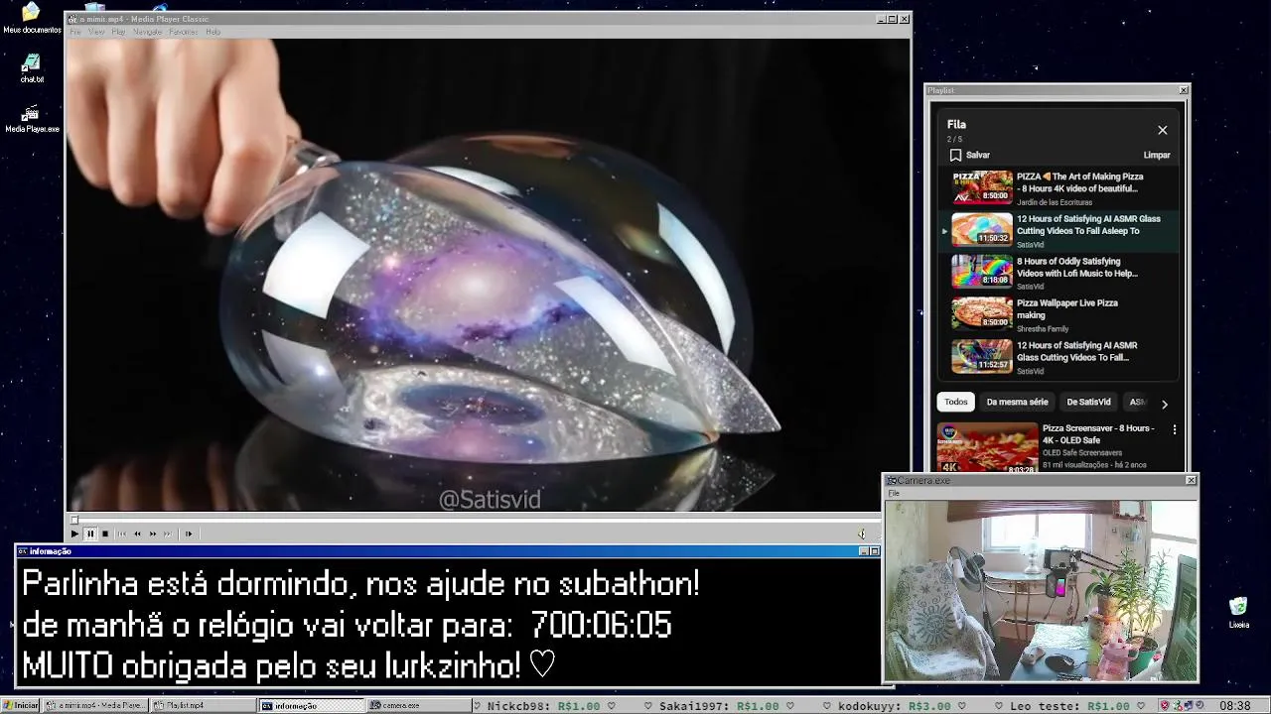Open Pizza Screensaver 8 Hours video thumbnail
This screenshot has height=714, width=1271.
987,448
